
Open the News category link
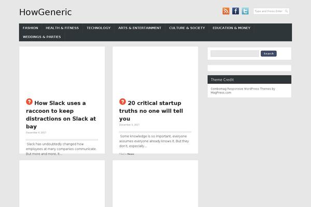click(131, 154)
